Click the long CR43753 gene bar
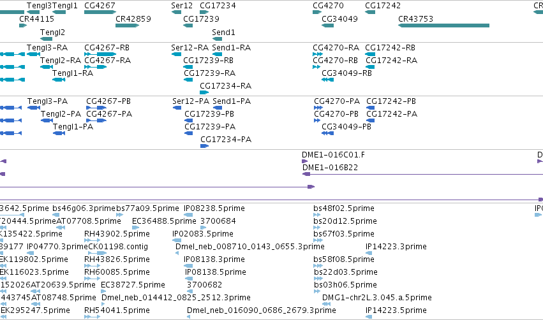Viewport: 543px width, 320px height. [x=443, y=25]
